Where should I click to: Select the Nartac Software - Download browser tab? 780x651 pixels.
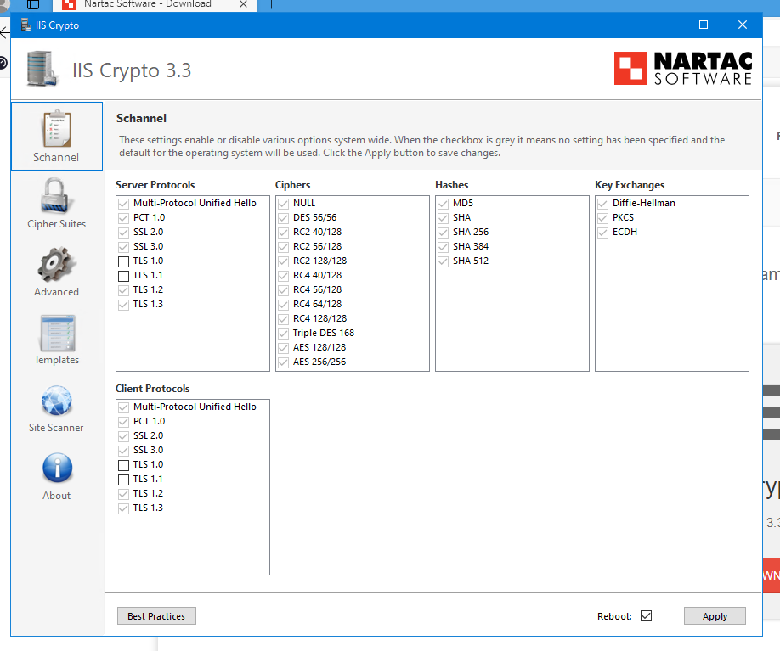click(155, 4)
